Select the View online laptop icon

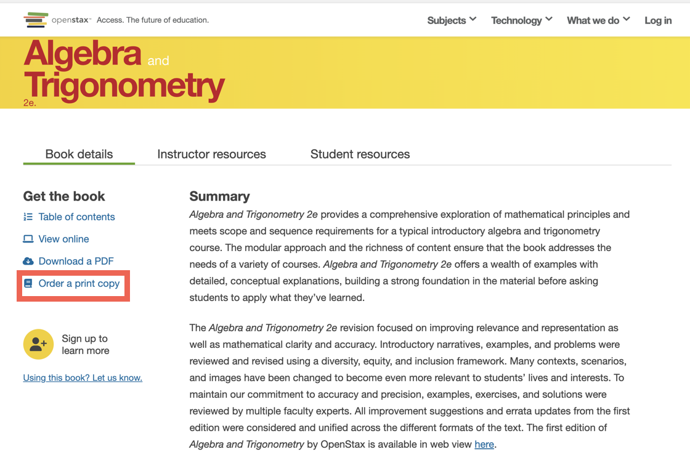coord(28,239)
